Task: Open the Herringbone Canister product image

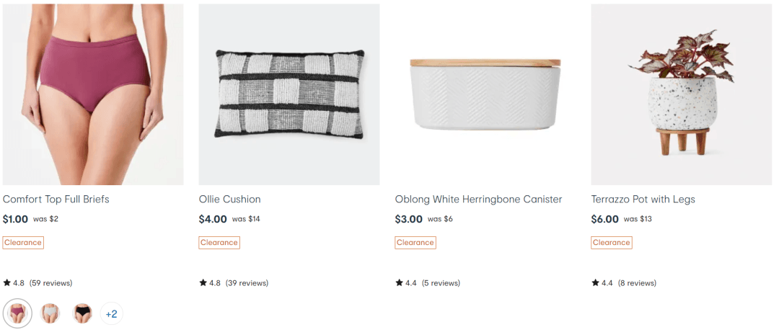Action: tap(485, 94)
